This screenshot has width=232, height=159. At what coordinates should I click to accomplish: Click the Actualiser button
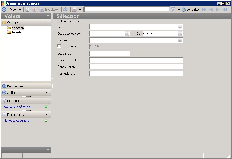tap(191, 10)
